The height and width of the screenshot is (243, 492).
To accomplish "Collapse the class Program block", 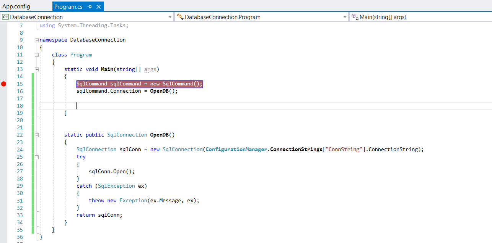I will point(37,55).
